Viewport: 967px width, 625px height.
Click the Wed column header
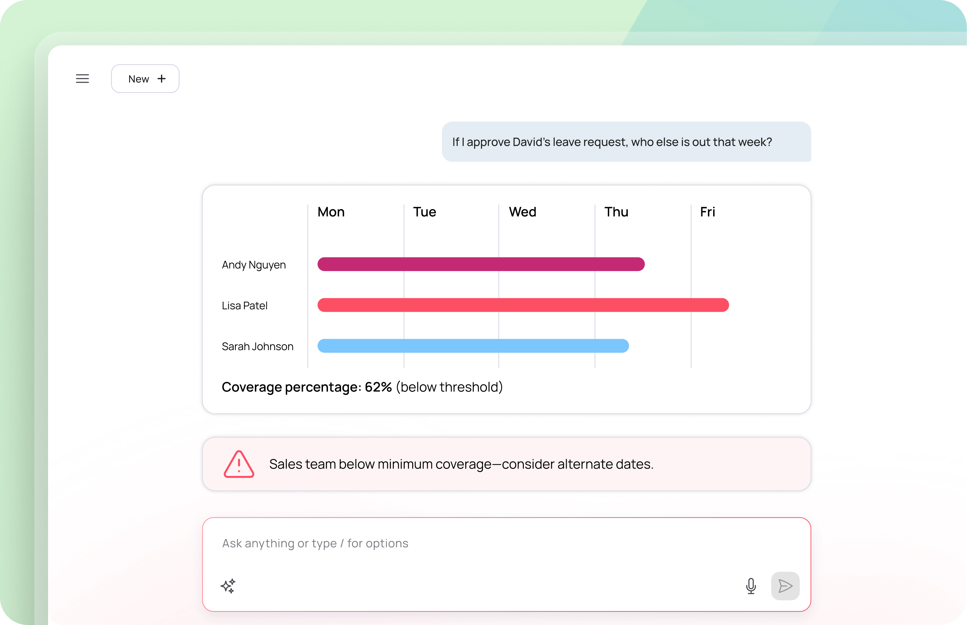point(522,212)
